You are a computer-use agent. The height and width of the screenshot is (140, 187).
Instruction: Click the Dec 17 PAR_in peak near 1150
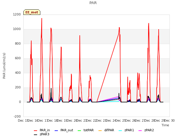[x=42, y=19]
